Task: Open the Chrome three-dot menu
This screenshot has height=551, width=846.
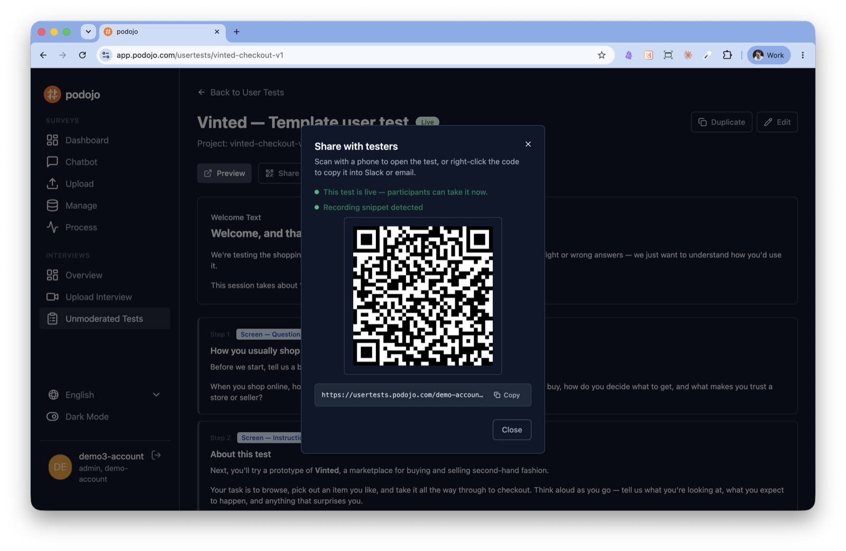Action: pos(803,55)
